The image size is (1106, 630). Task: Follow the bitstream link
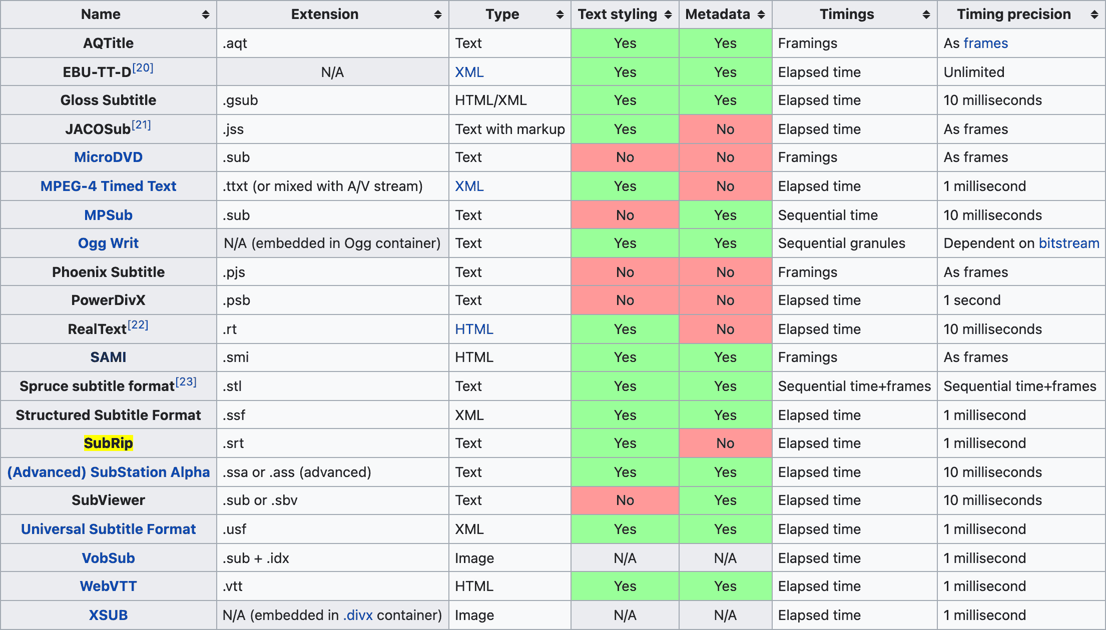[x=1068, y=243]
